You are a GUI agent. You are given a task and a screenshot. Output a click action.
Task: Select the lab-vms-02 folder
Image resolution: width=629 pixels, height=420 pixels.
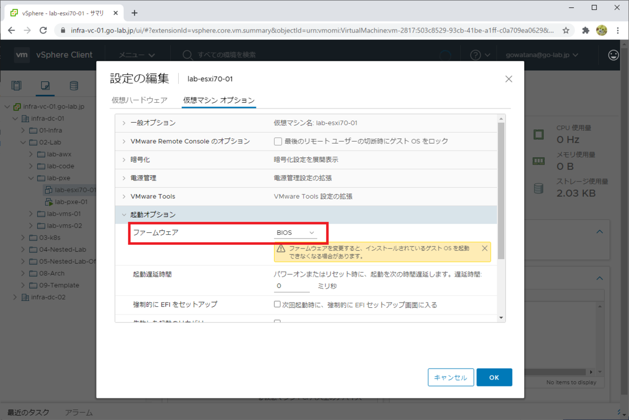[x=64, y=226]
